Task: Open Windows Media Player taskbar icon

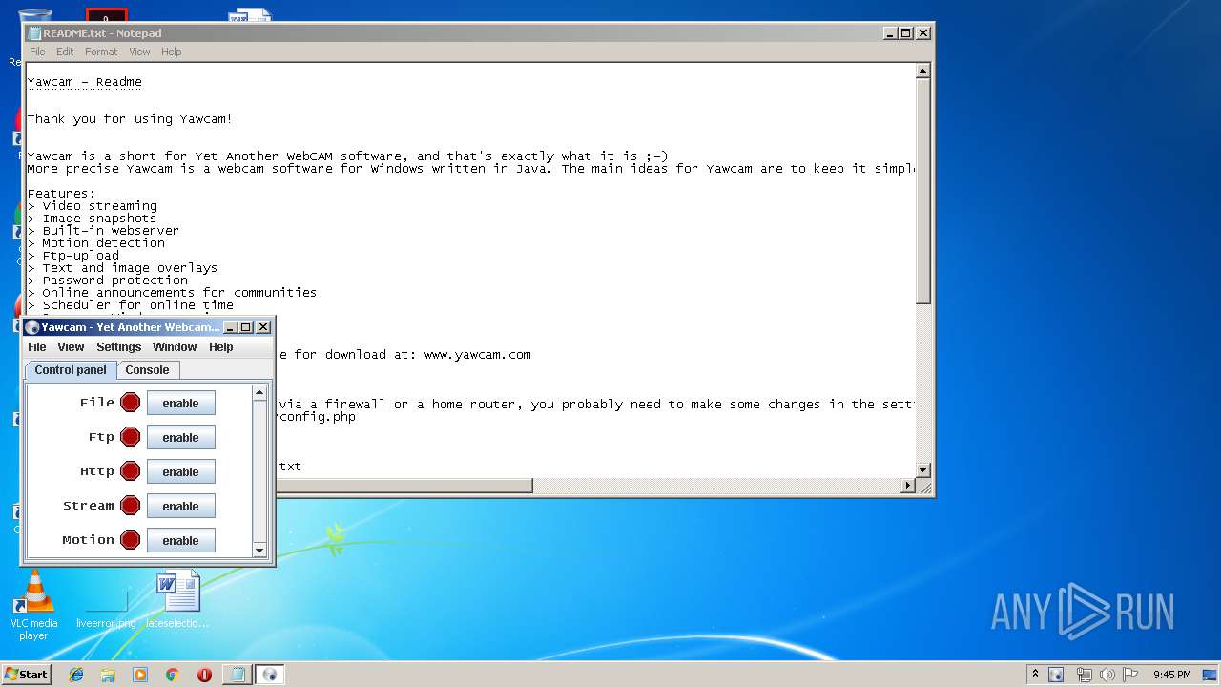Action: click(x=140, y=675)
